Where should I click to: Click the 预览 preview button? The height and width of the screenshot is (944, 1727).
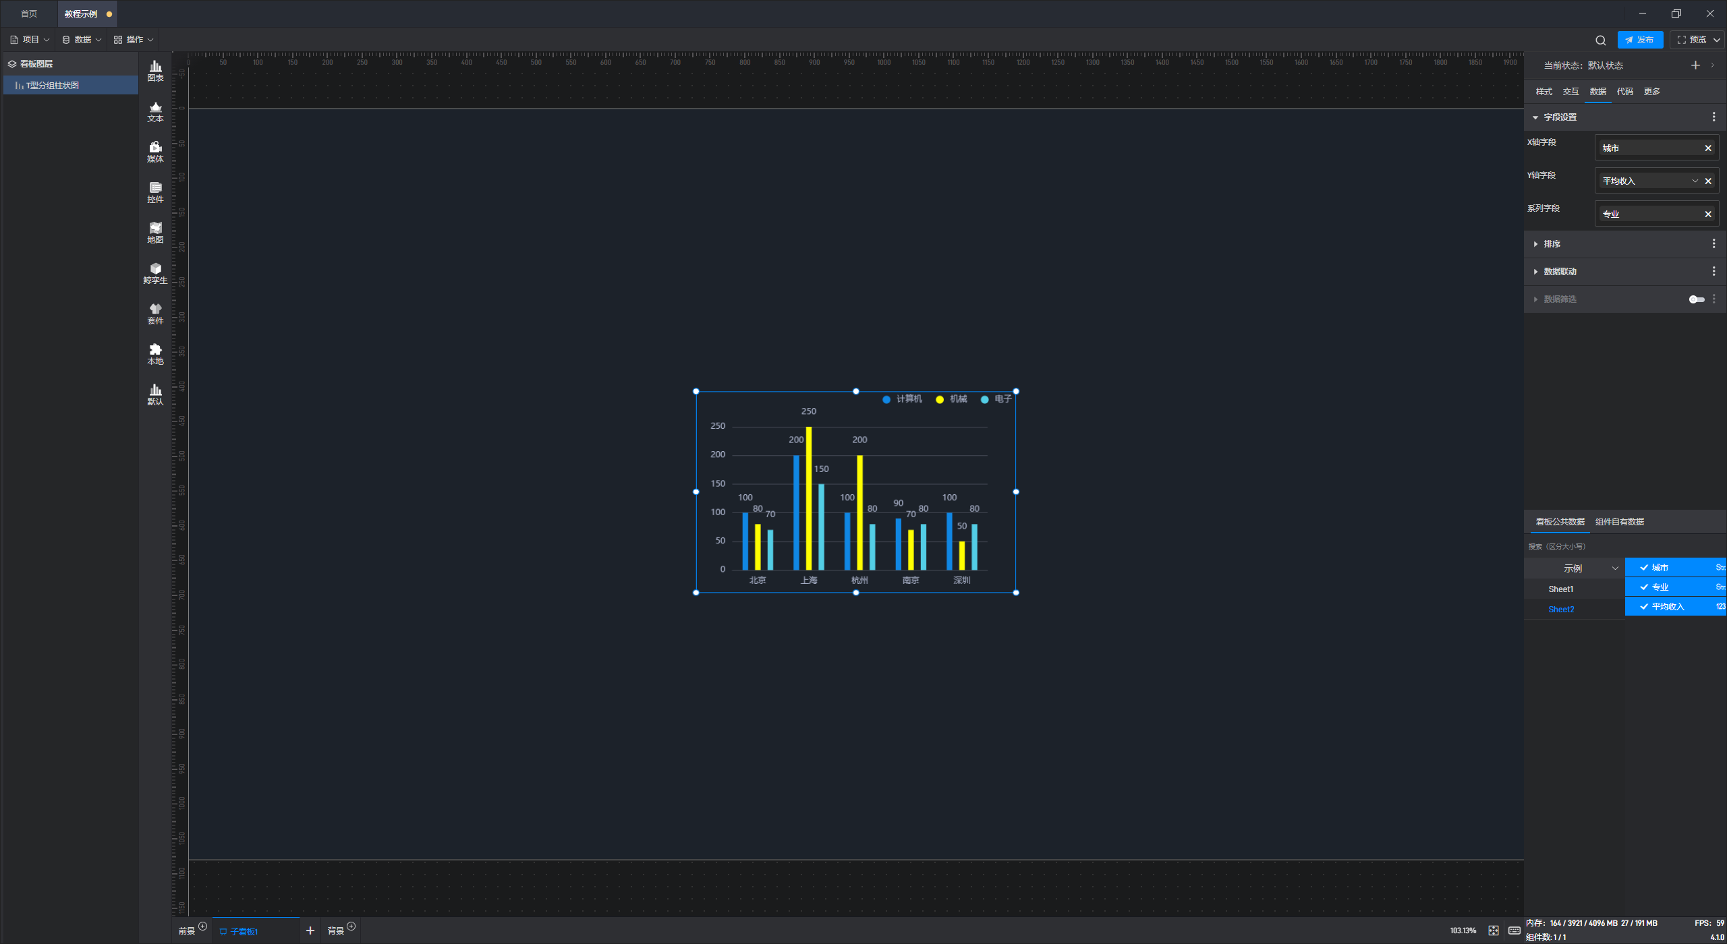coord(1692,40)
